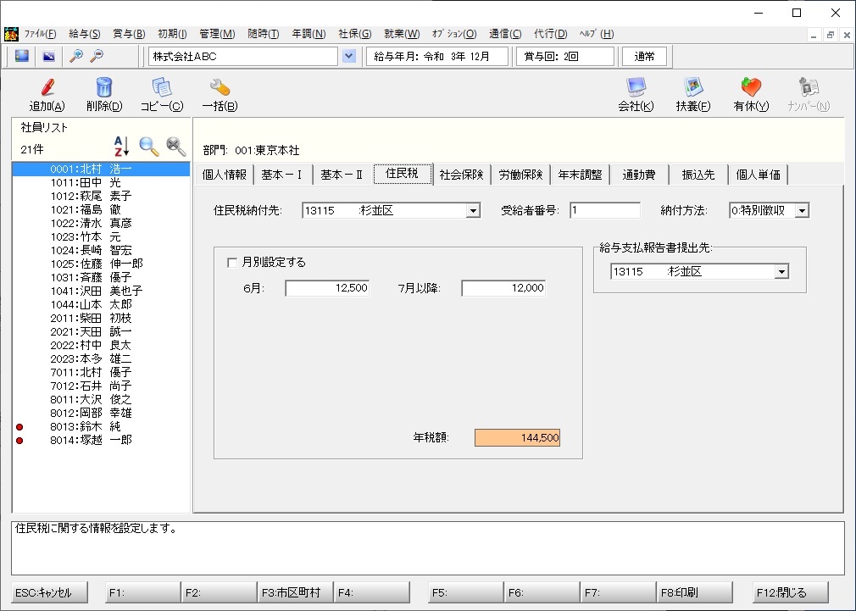Screen dimensions: 856x611
Task: Enable the 月別設定する checkbox
Action: coord(232,263)
